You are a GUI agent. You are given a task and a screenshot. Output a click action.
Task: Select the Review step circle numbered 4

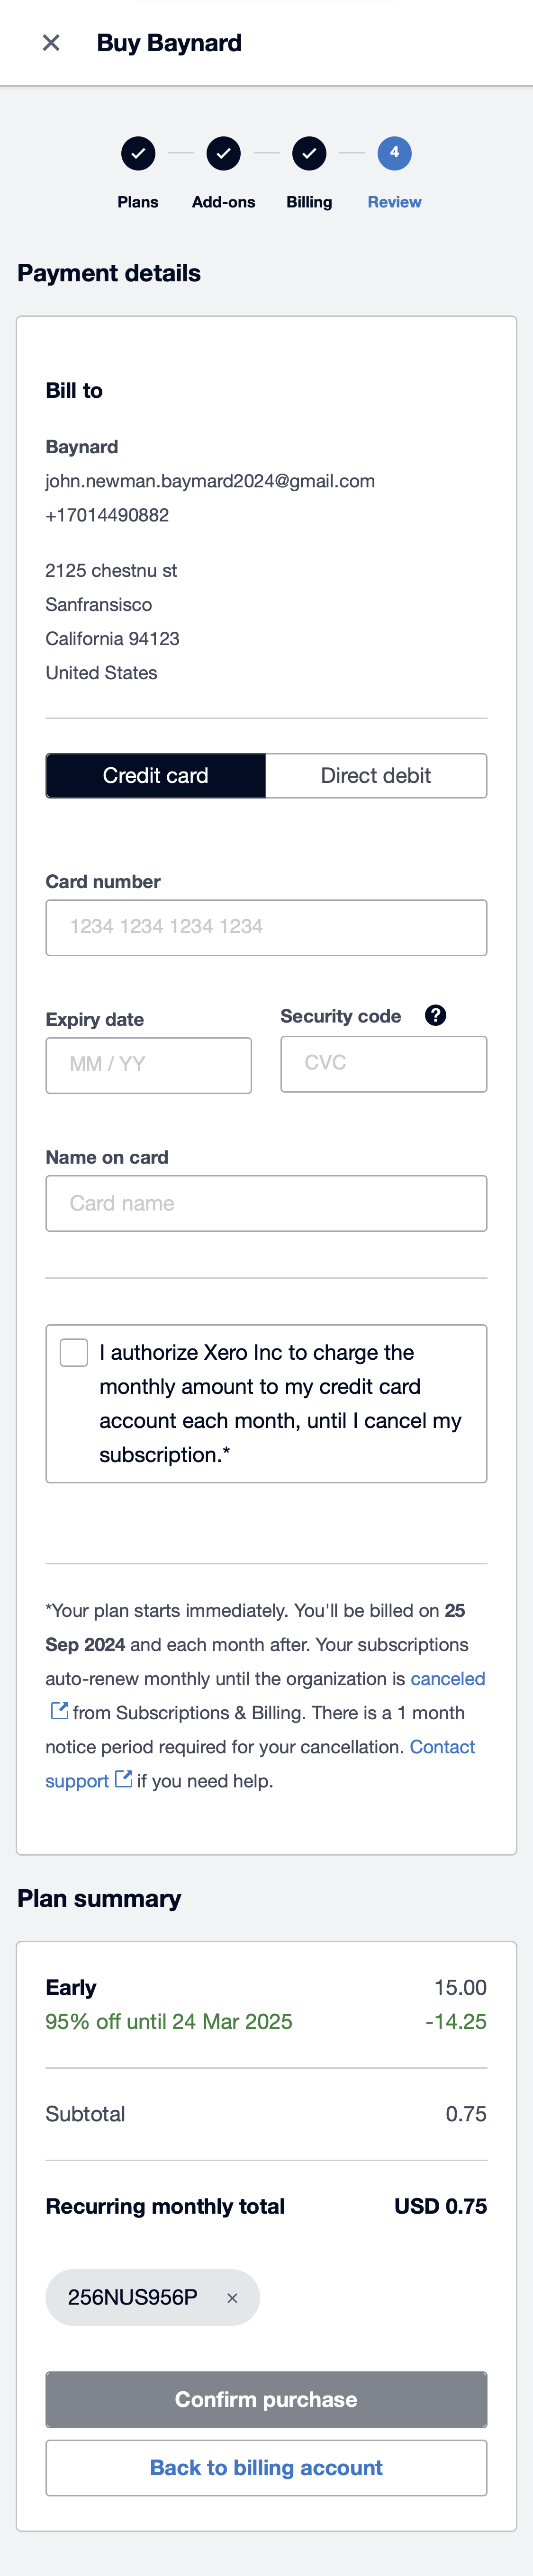[x=393, y=153]
